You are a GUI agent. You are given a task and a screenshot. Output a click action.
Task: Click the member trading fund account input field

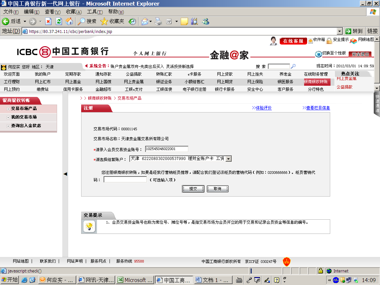tap(167, 149)
